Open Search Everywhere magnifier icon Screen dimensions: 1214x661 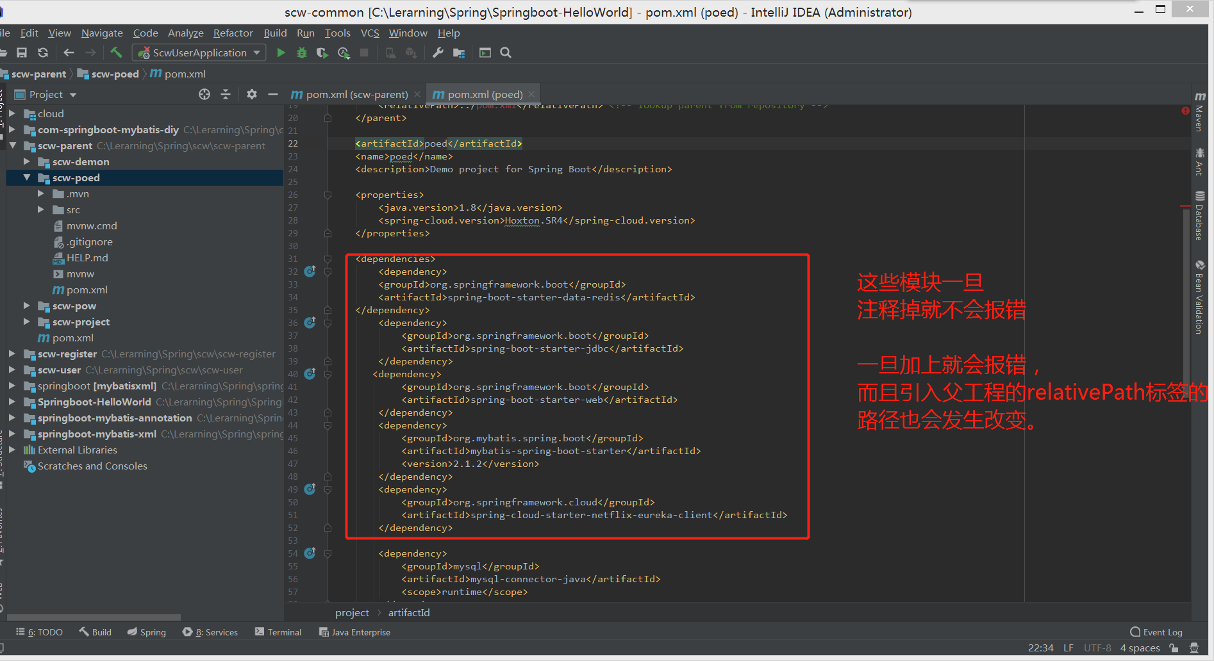point(506,53)
